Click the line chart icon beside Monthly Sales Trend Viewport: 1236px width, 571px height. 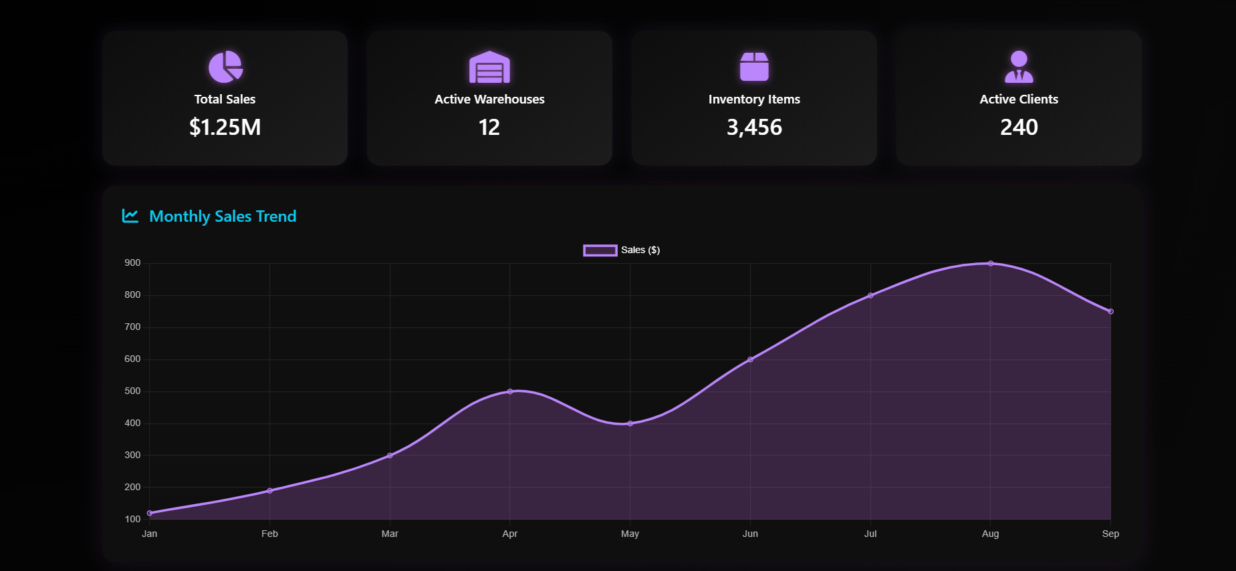coord(130,216)
